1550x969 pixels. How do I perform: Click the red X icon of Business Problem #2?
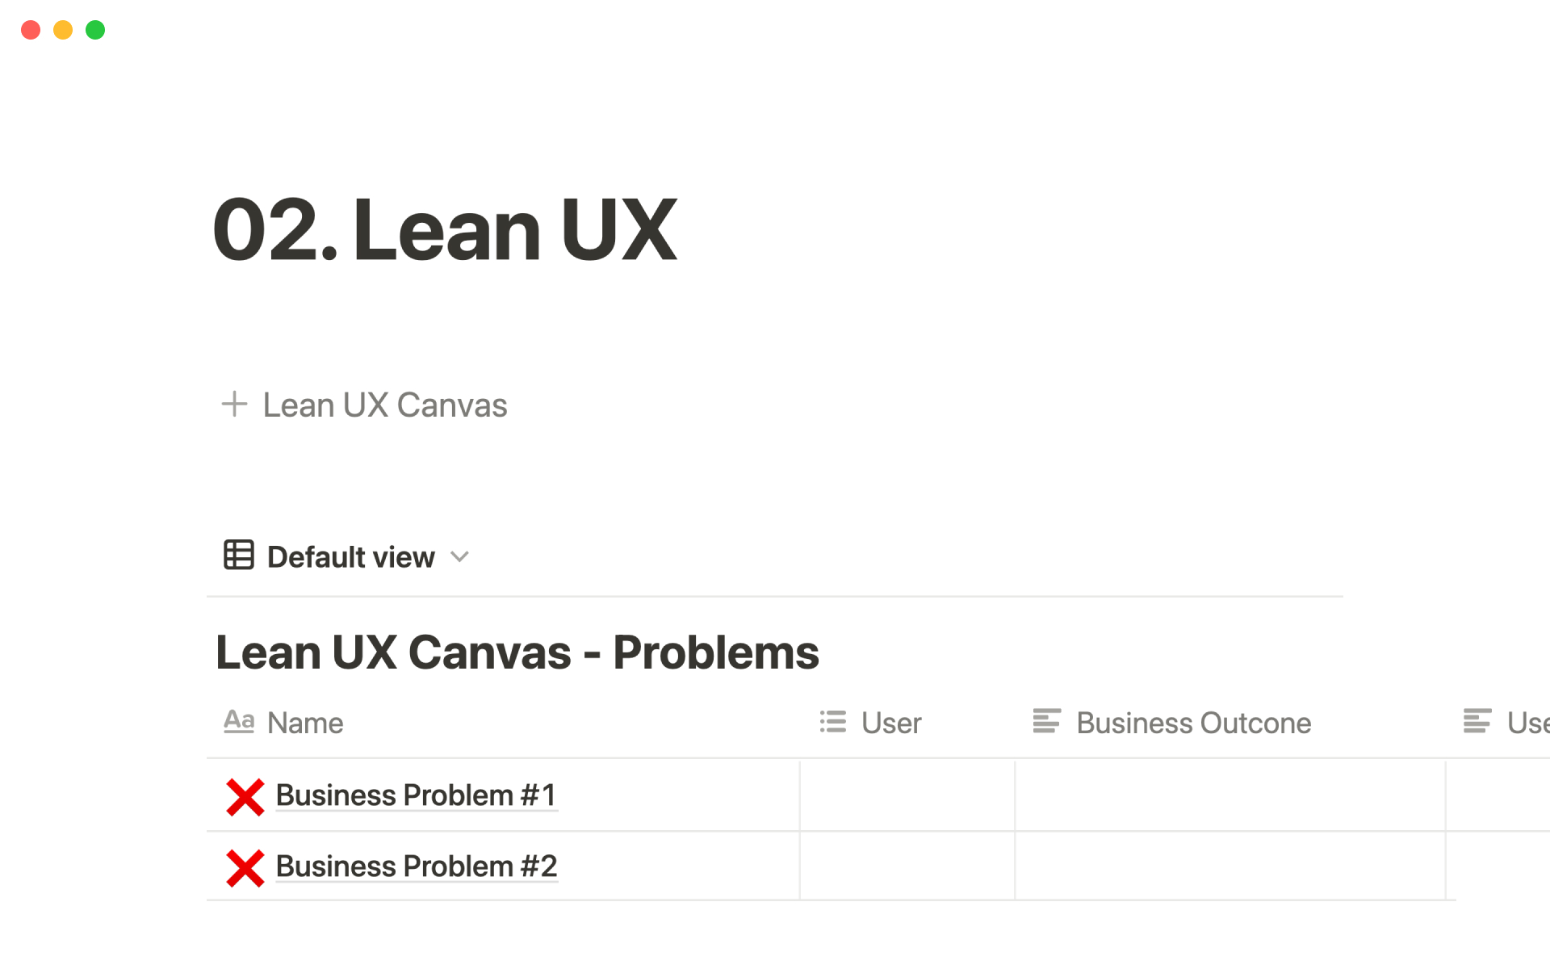245,868
